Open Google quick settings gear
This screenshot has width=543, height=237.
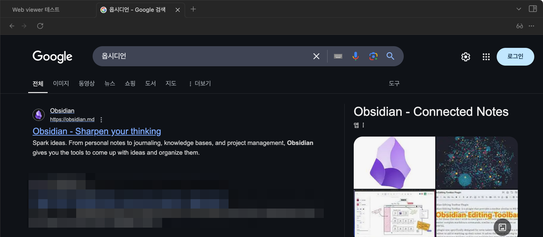pos(466,57)
